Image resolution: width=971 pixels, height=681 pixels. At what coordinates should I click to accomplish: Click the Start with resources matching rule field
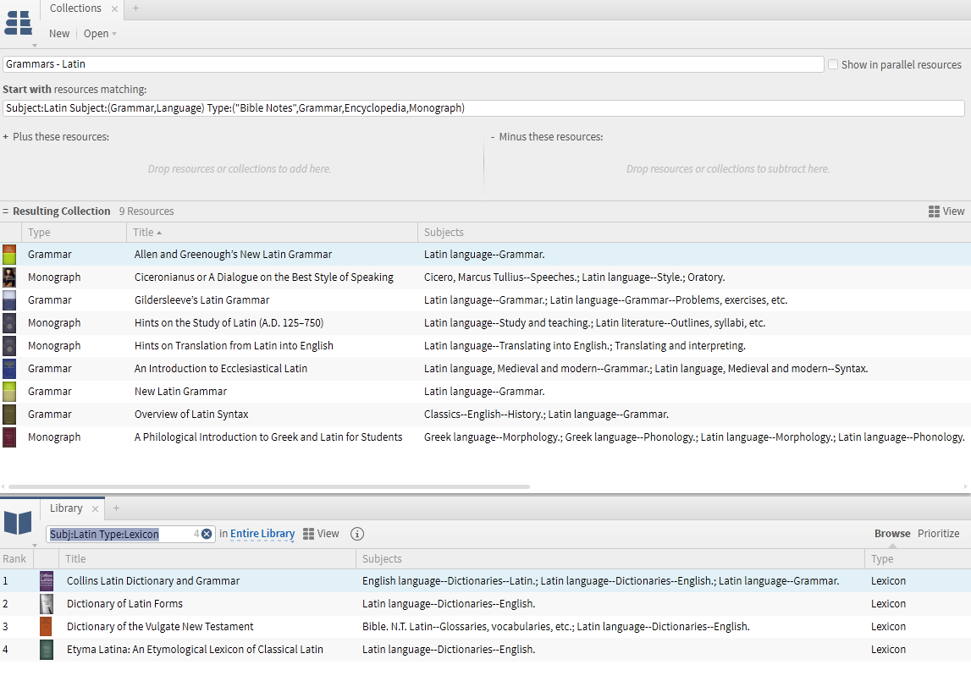pos(483,108)
